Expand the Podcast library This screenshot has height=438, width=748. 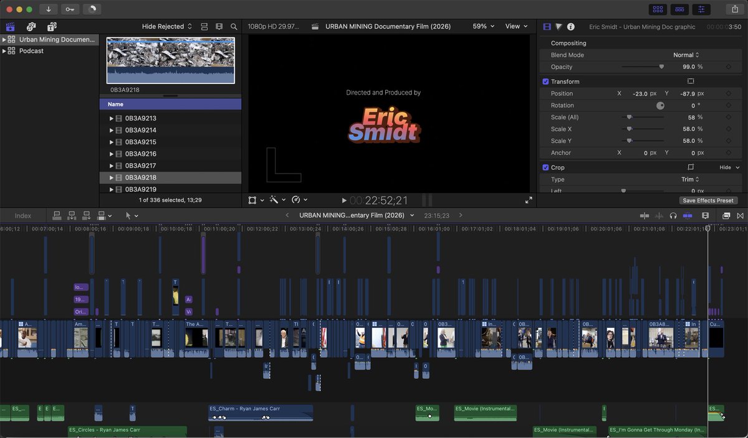tap(4, 51)
